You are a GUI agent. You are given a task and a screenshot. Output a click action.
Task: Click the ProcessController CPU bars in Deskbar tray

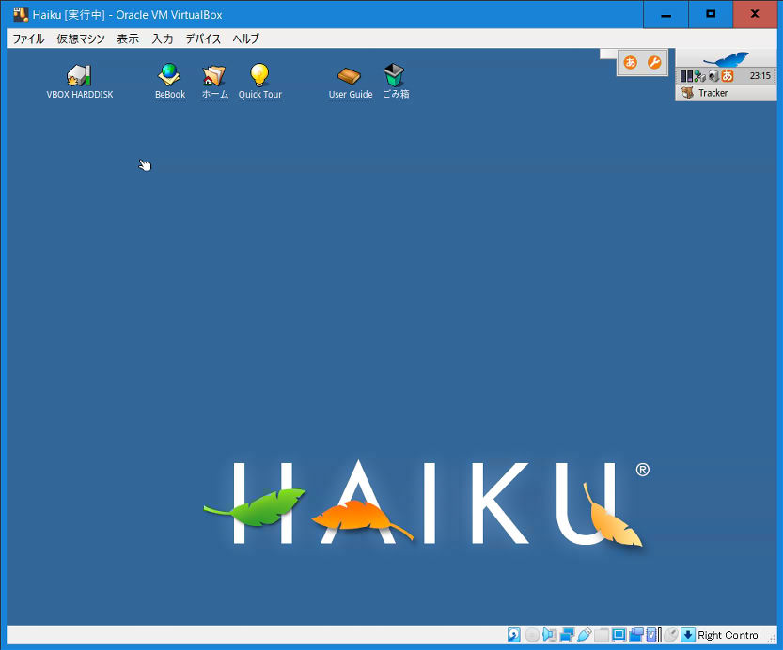click(686, 76)
